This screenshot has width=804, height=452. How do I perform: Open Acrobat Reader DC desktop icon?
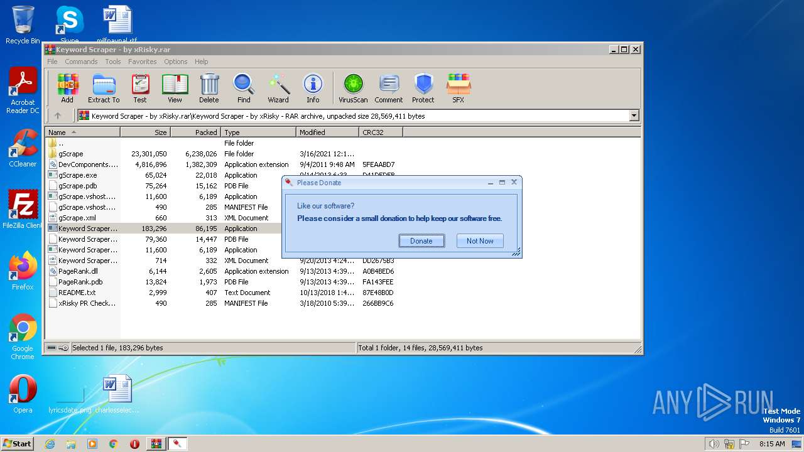coord(23,91)
